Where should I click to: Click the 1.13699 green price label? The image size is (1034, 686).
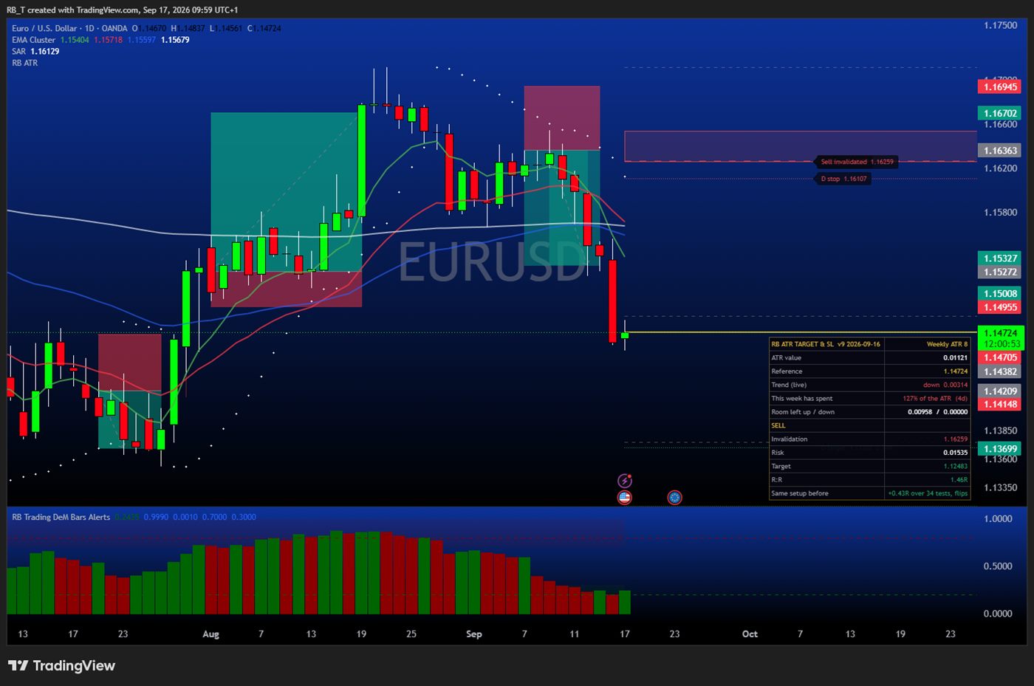pos(1000,449)
